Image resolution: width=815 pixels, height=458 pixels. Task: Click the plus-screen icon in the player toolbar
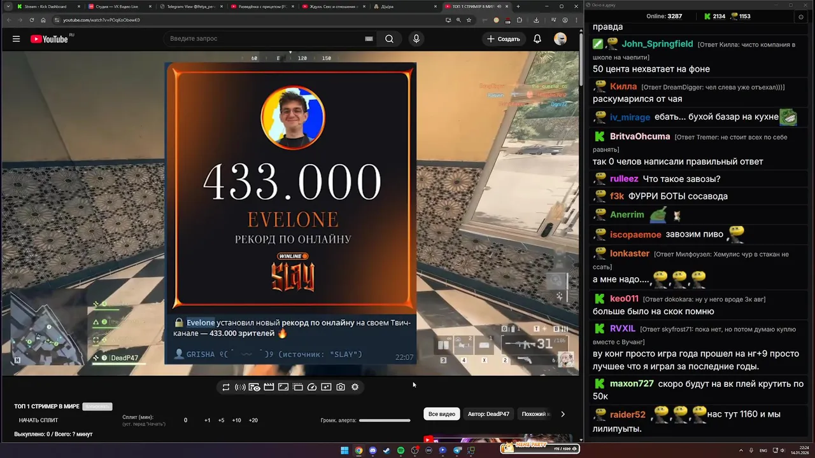tap(326, 387)
